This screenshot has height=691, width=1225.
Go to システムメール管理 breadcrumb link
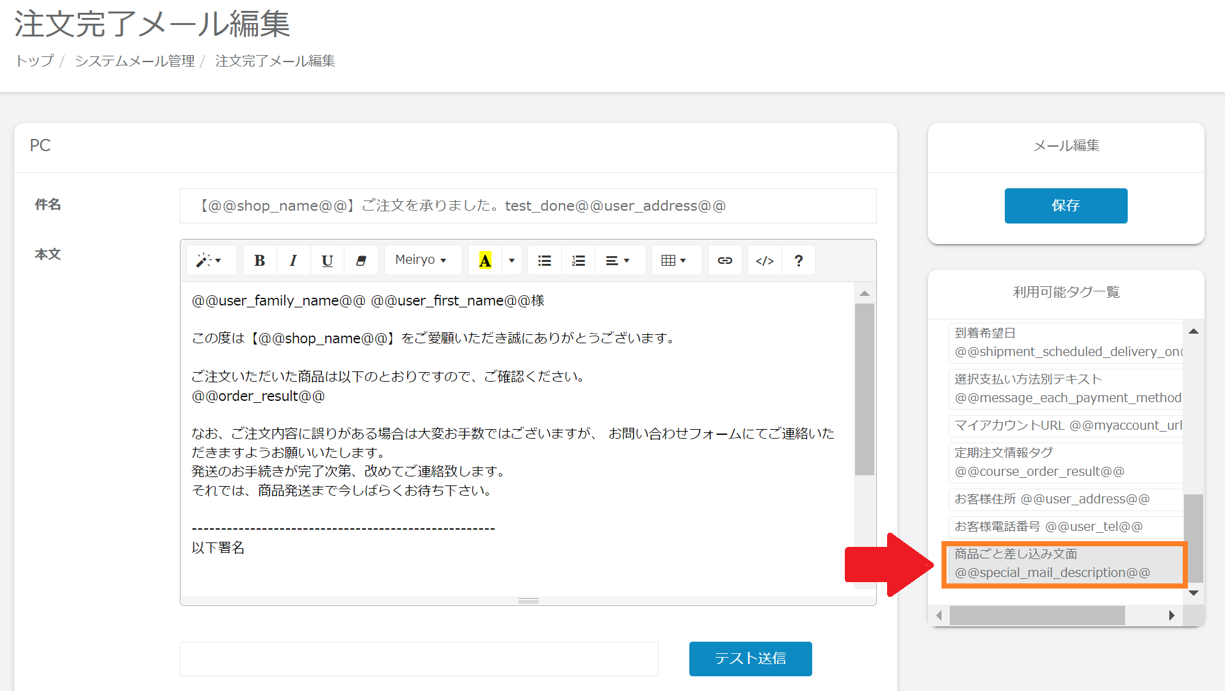click(134, 61)
